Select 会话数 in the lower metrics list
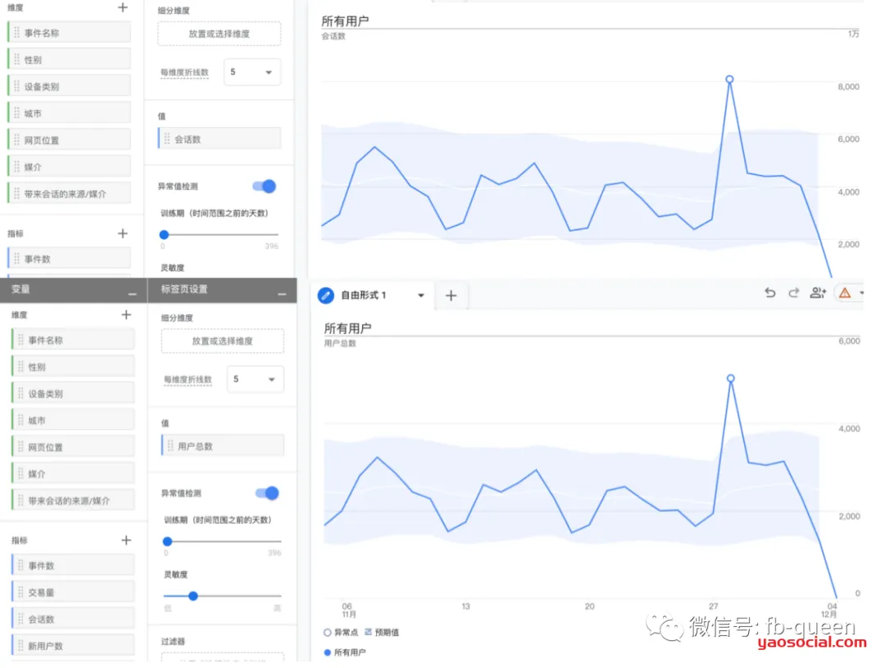 click(73, 619)
